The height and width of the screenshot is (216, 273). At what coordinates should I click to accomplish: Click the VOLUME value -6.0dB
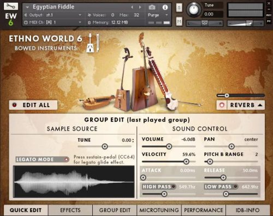click(188, 139)
